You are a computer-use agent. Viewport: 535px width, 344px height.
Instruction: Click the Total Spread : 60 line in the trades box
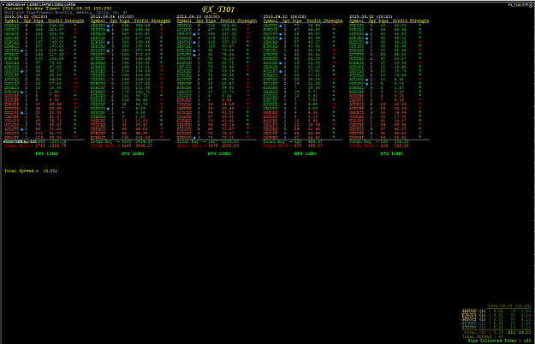483,336
